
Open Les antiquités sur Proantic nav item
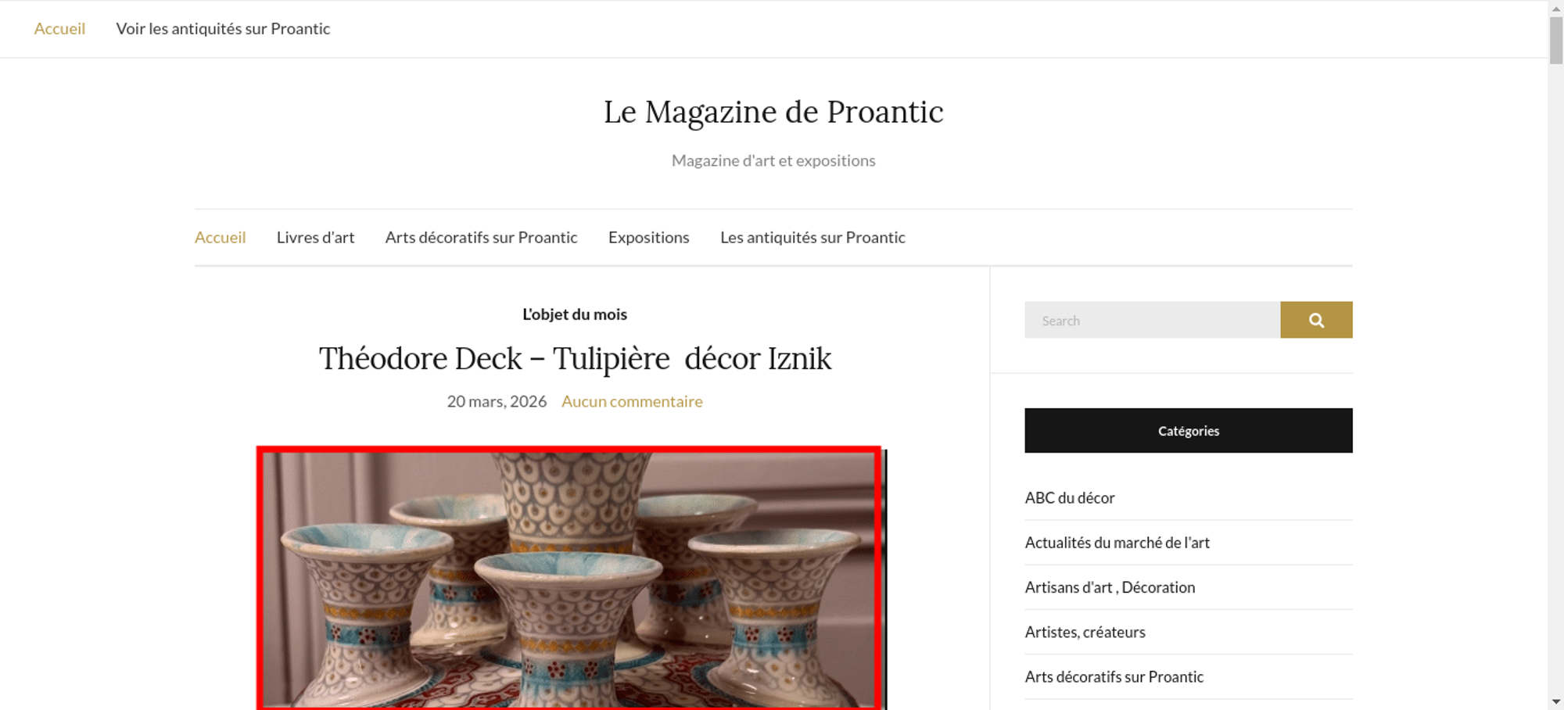click(x=812, y=238)
